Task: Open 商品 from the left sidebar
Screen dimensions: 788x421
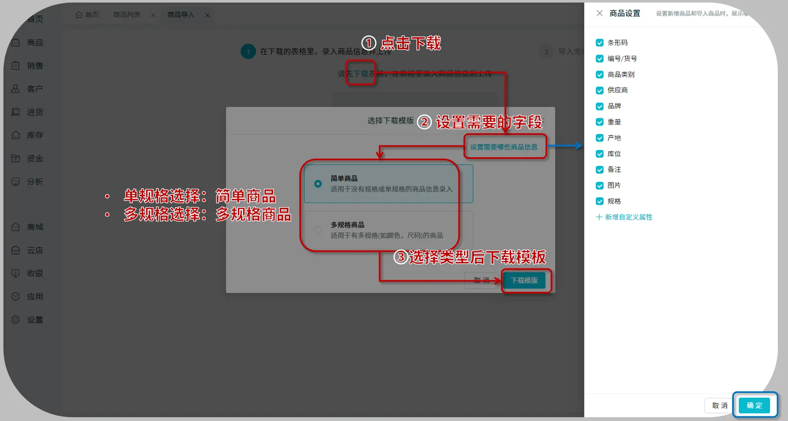Action: tap(28, 43)
